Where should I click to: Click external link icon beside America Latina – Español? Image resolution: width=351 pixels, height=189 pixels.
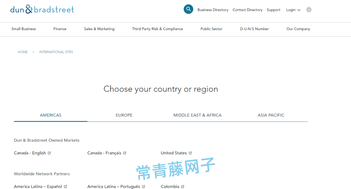coord(65,186)
